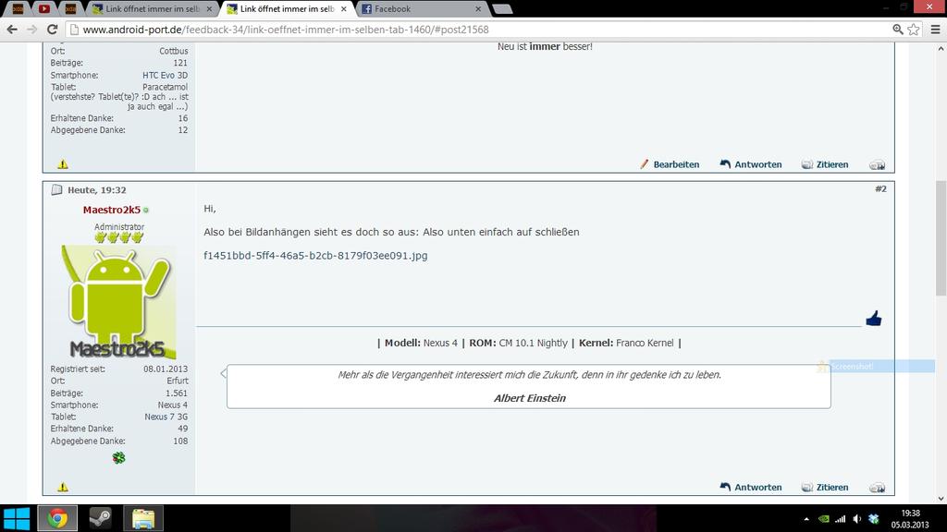Viewport: 947px width, 532px height.
Task: Reload the page with the refresh button
Action: (x=52, y=30)
